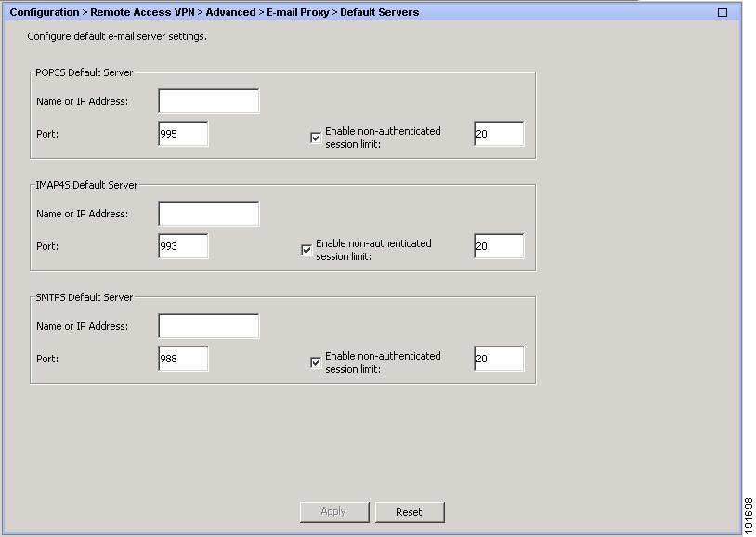Click the POP3S Port field showing 995

pos(183,134)
